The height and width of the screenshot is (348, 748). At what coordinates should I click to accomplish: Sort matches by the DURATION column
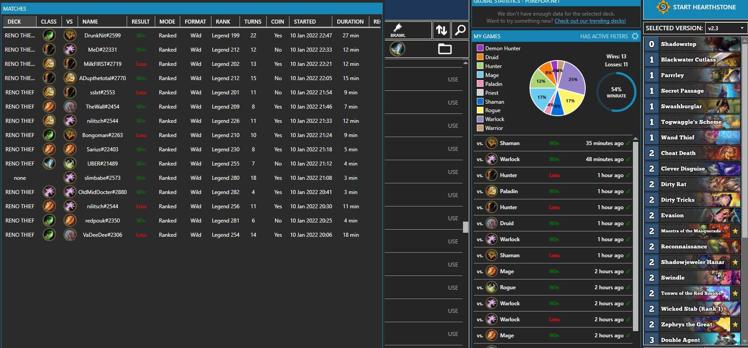pyautogui.click(x=350, y=21)
